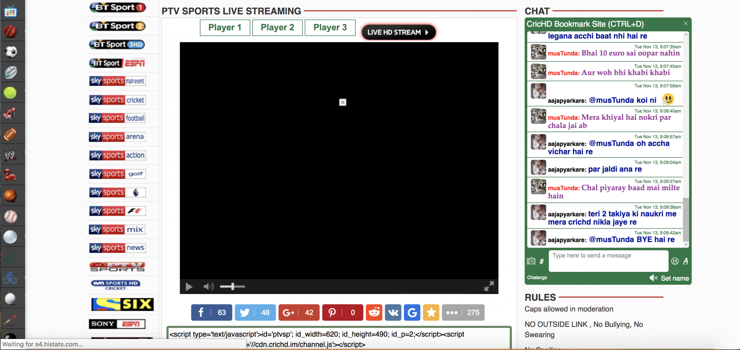Mute the chat sound notifications
The image size is (740, 350).
click(653, 278)
